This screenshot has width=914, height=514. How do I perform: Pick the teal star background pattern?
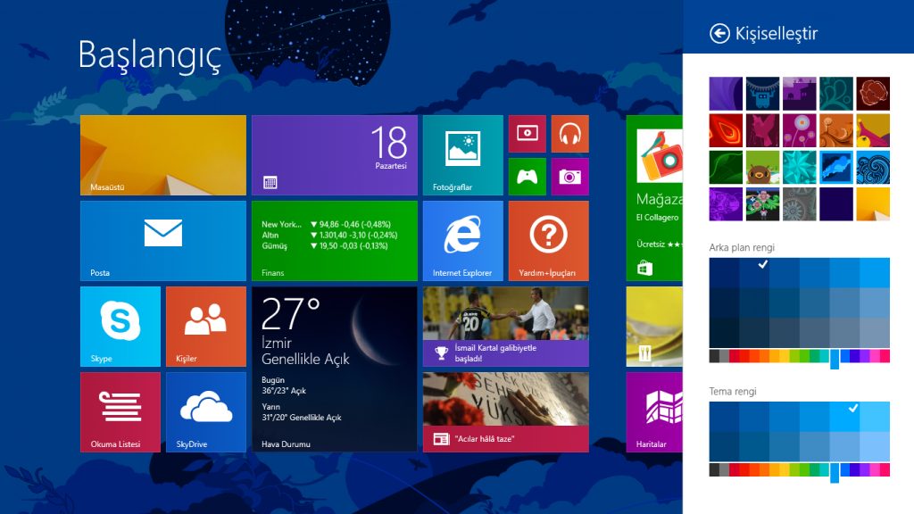tap(799, 167)
